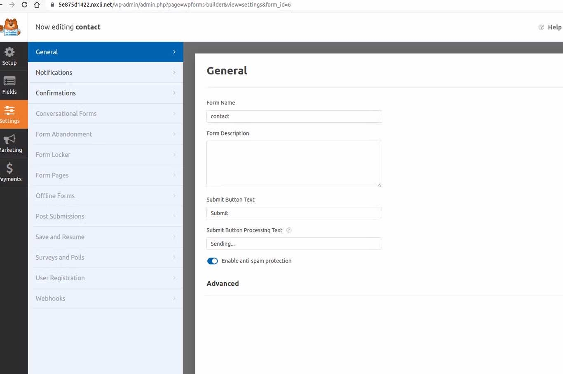Viewport: 563px width, 374px height.
Task: Open the User Registration settings page
Action: 106,278
